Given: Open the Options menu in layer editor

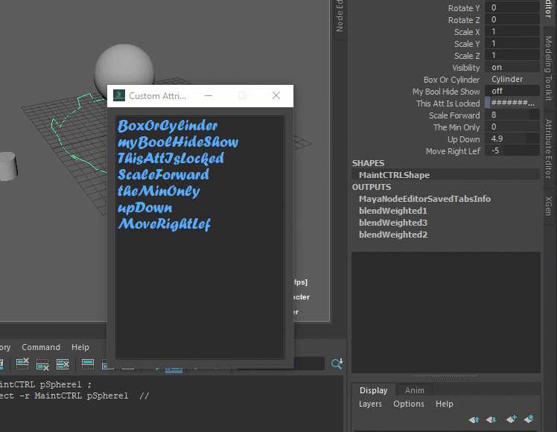Looking at the screenshot, I should point(409,404).
